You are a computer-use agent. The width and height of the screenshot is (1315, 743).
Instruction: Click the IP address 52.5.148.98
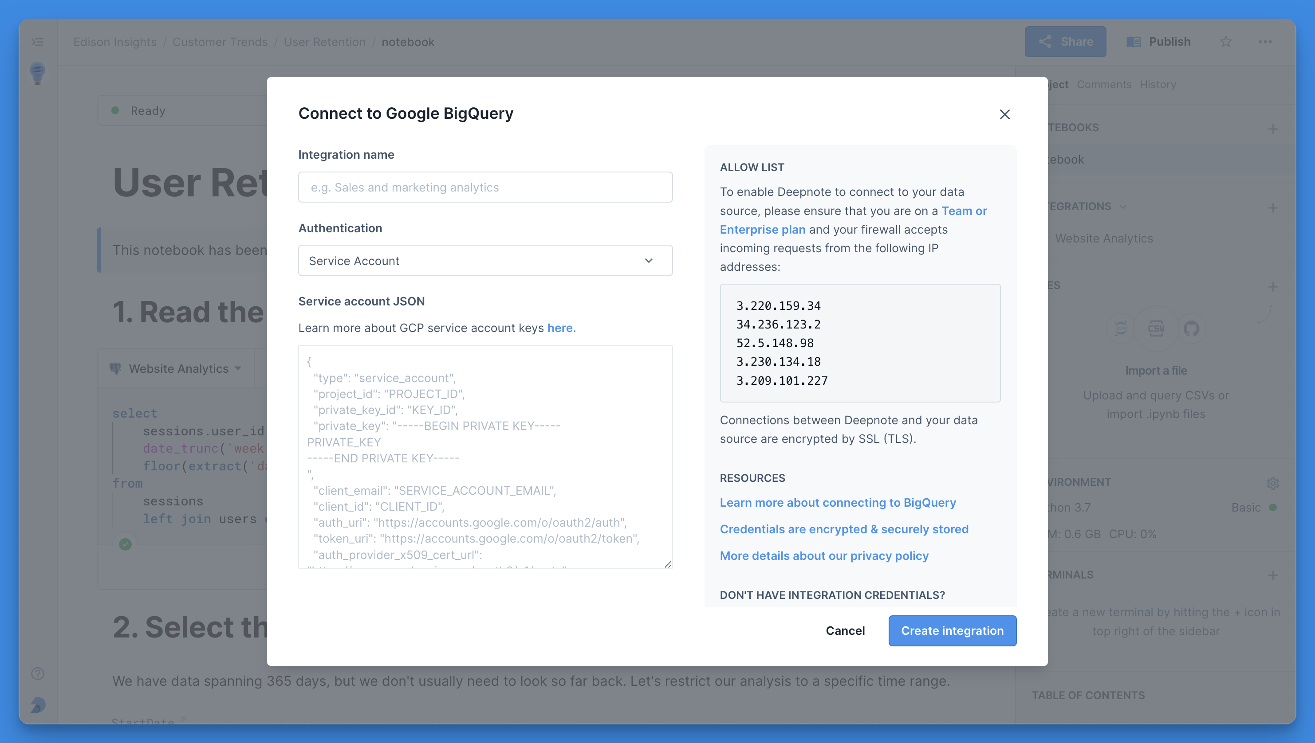click(x=774, y=343)
